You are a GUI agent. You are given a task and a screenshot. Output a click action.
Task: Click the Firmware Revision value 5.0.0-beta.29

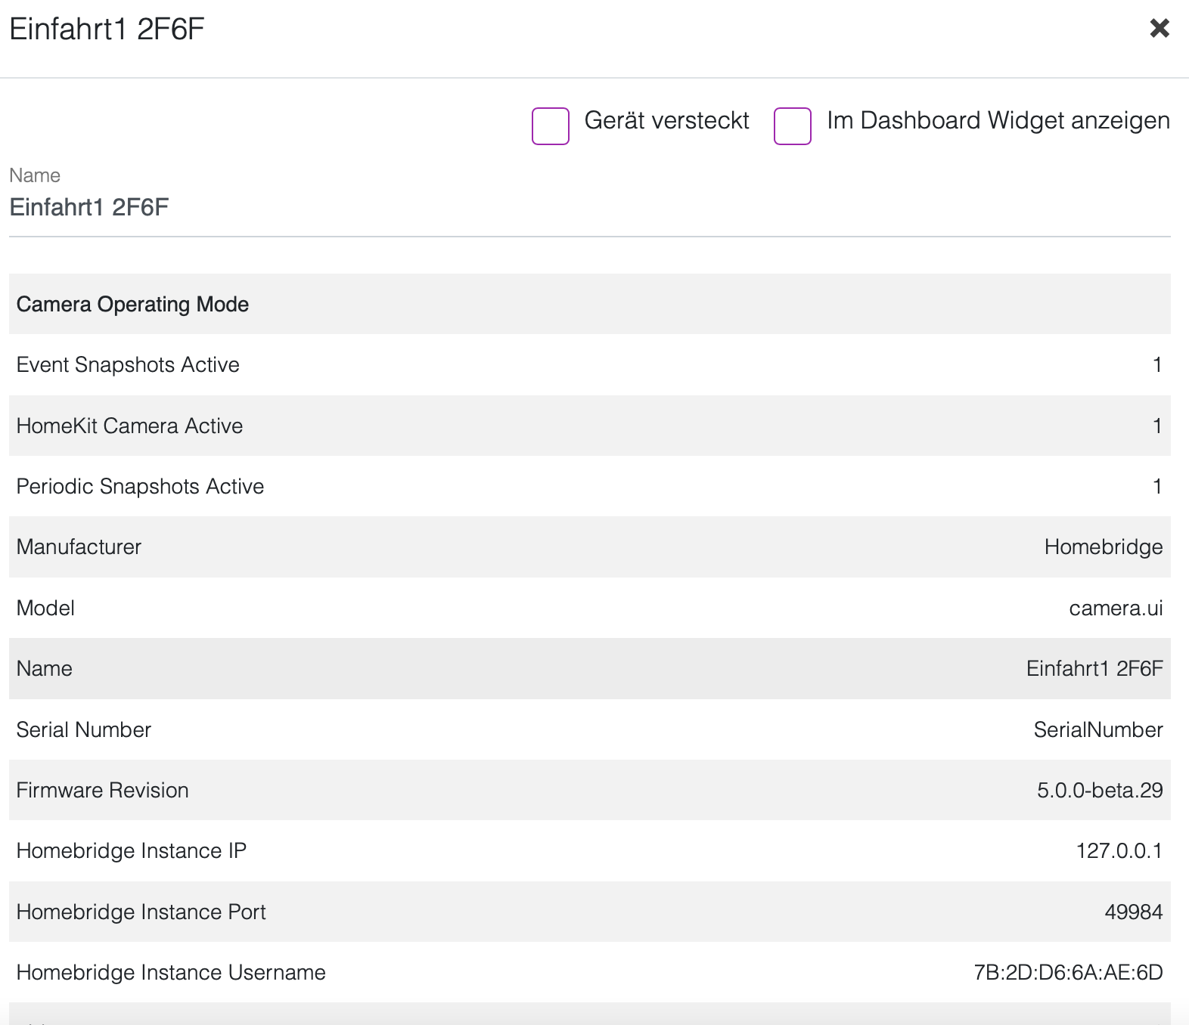coord(1099,791)
